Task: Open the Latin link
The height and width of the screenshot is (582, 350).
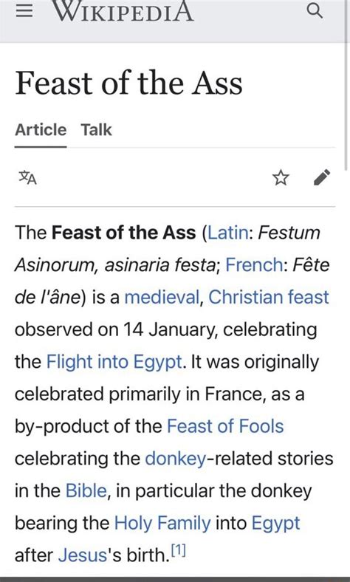Action: (x=228, y=233)
